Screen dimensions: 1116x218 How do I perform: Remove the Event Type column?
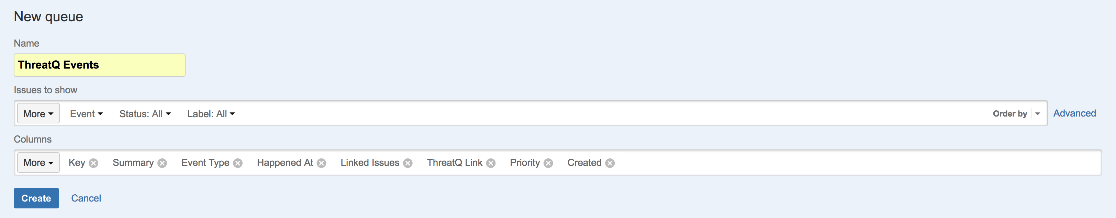point(238,163)
